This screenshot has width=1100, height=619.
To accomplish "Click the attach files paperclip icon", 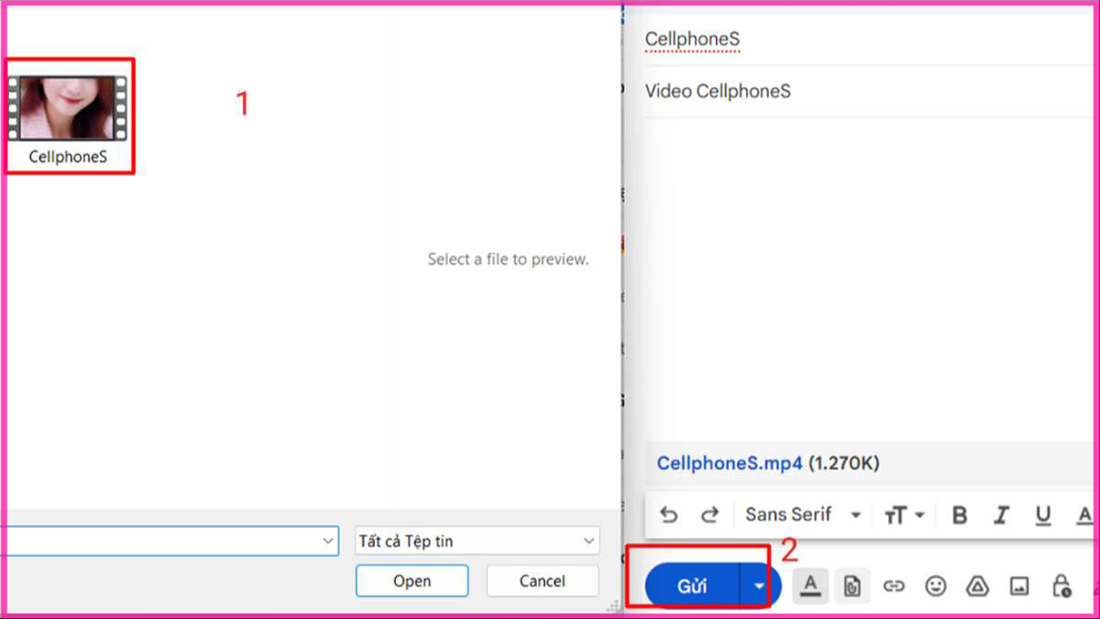I will pos(852,586).
